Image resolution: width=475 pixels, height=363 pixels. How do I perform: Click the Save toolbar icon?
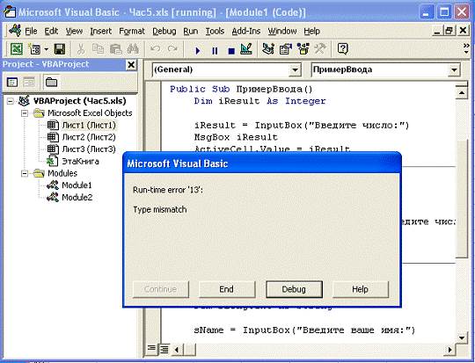tap(60, 48)
